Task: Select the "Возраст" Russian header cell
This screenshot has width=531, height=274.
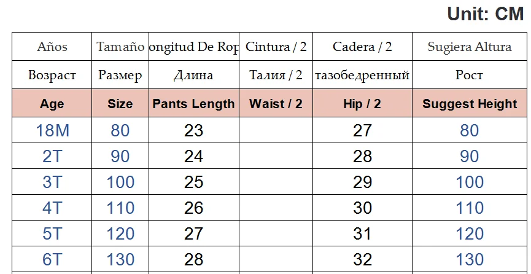Action: click(52, 76)
